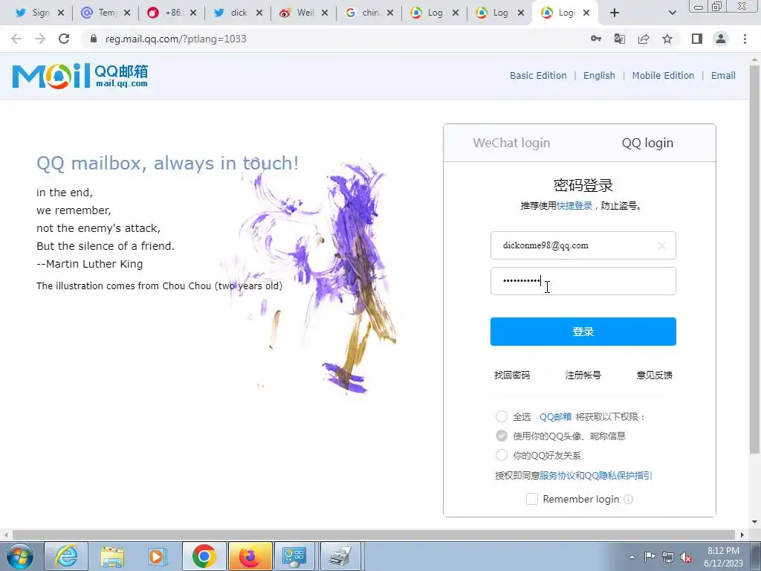Open the QQ隐私保护指引 link
761x571 pixels.
[618, 475]
